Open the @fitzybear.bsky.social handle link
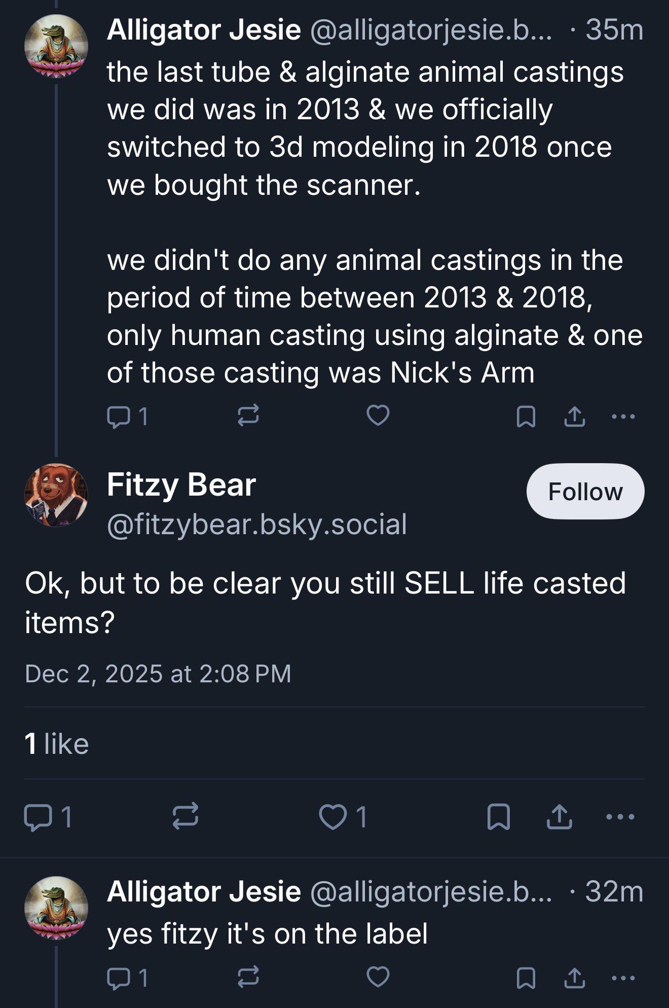 coord(256,524)
